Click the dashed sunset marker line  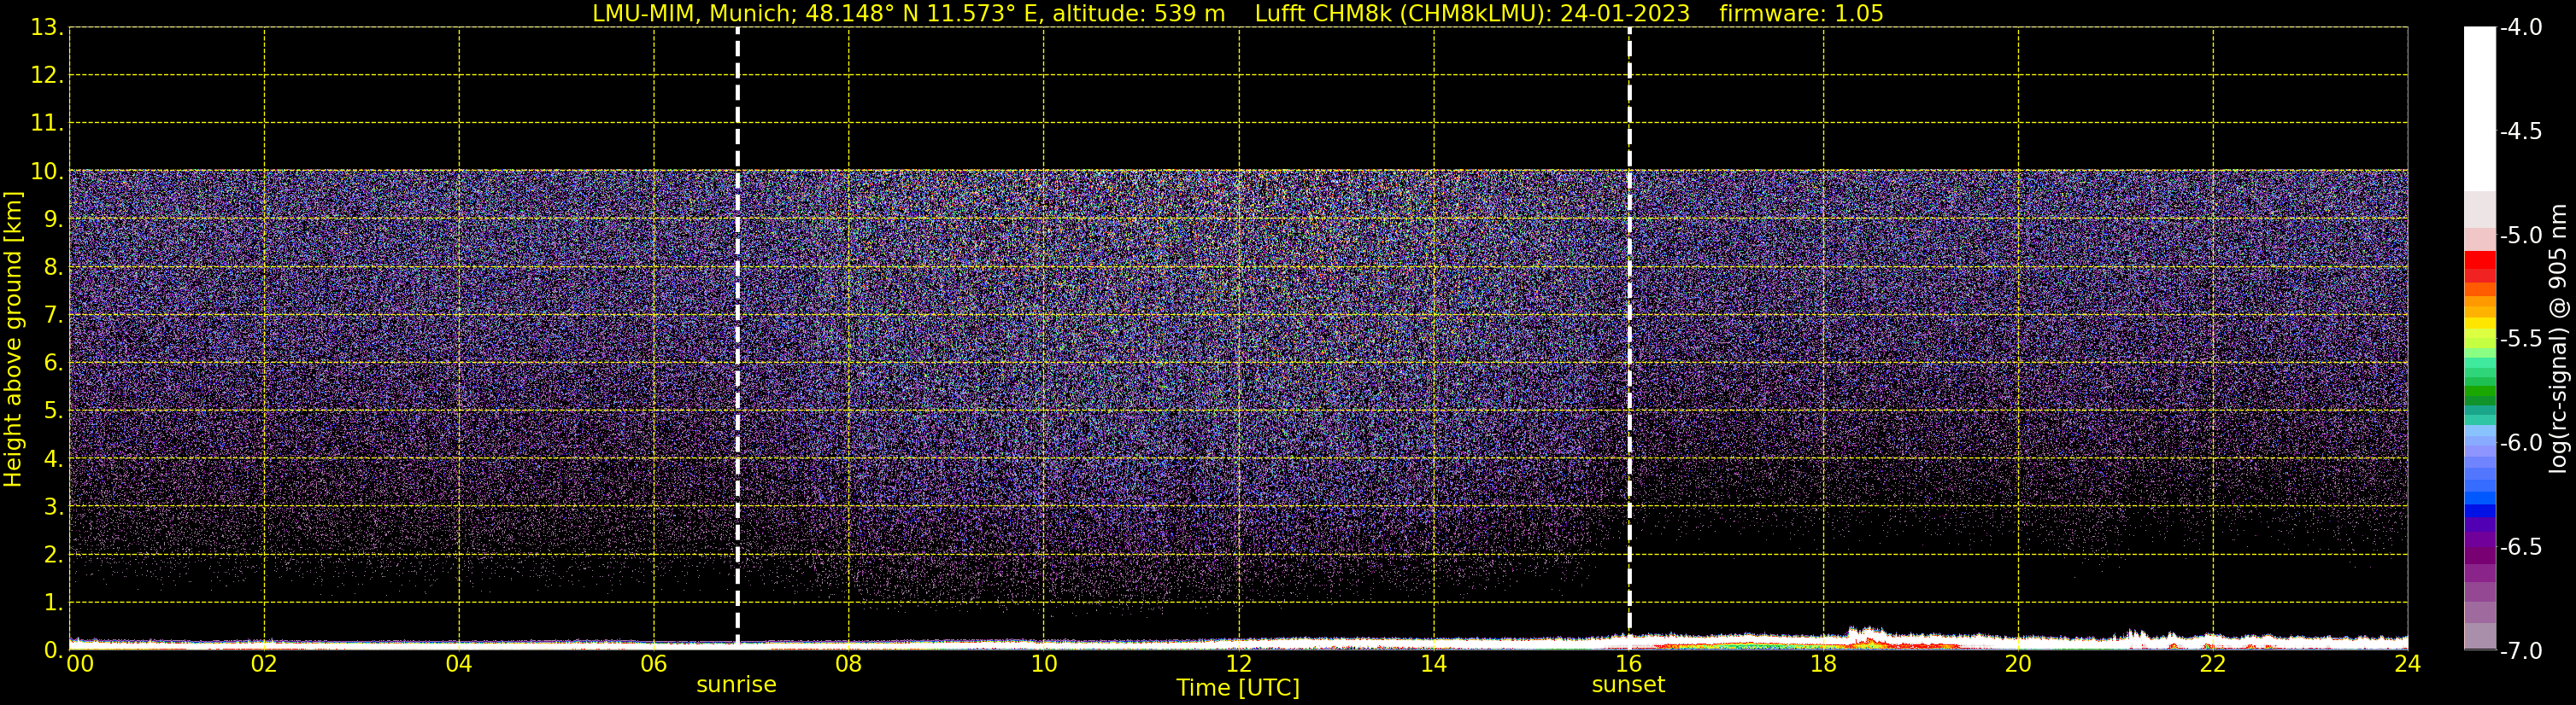[x=1629, y=337]
